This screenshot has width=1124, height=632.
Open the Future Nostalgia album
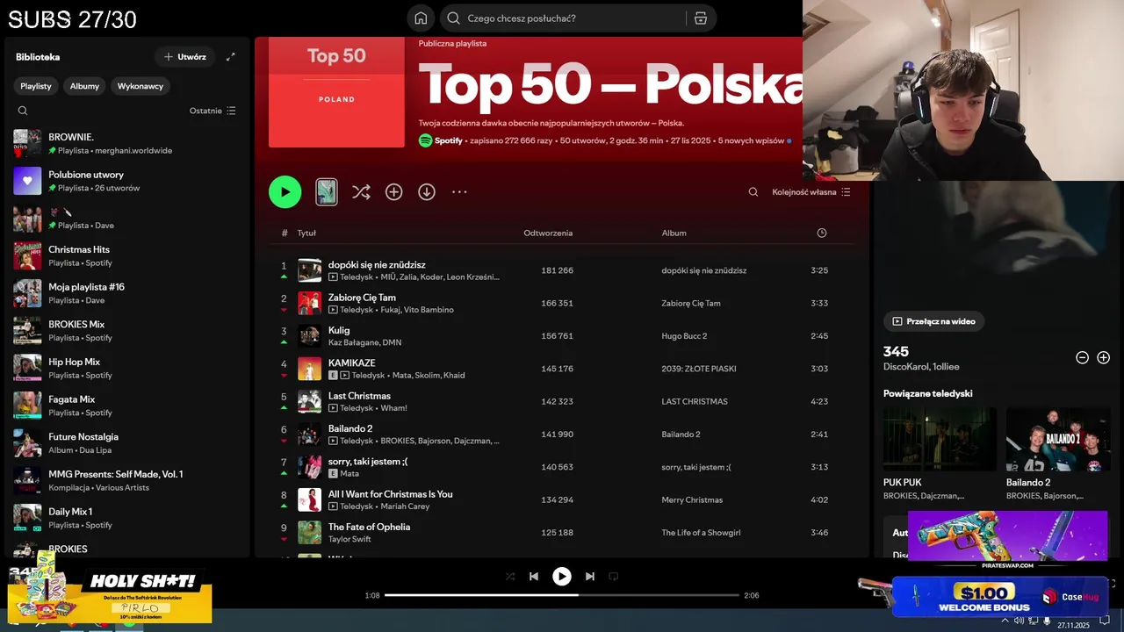[127, 443]
